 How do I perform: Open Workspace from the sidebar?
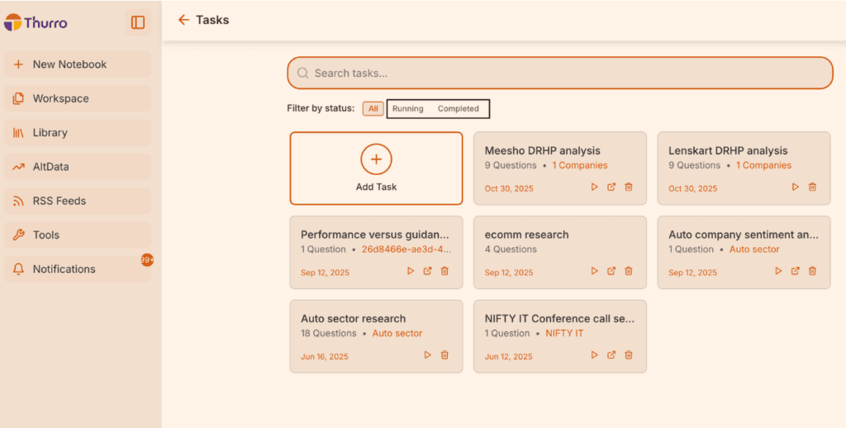click(x=60, y=98)
